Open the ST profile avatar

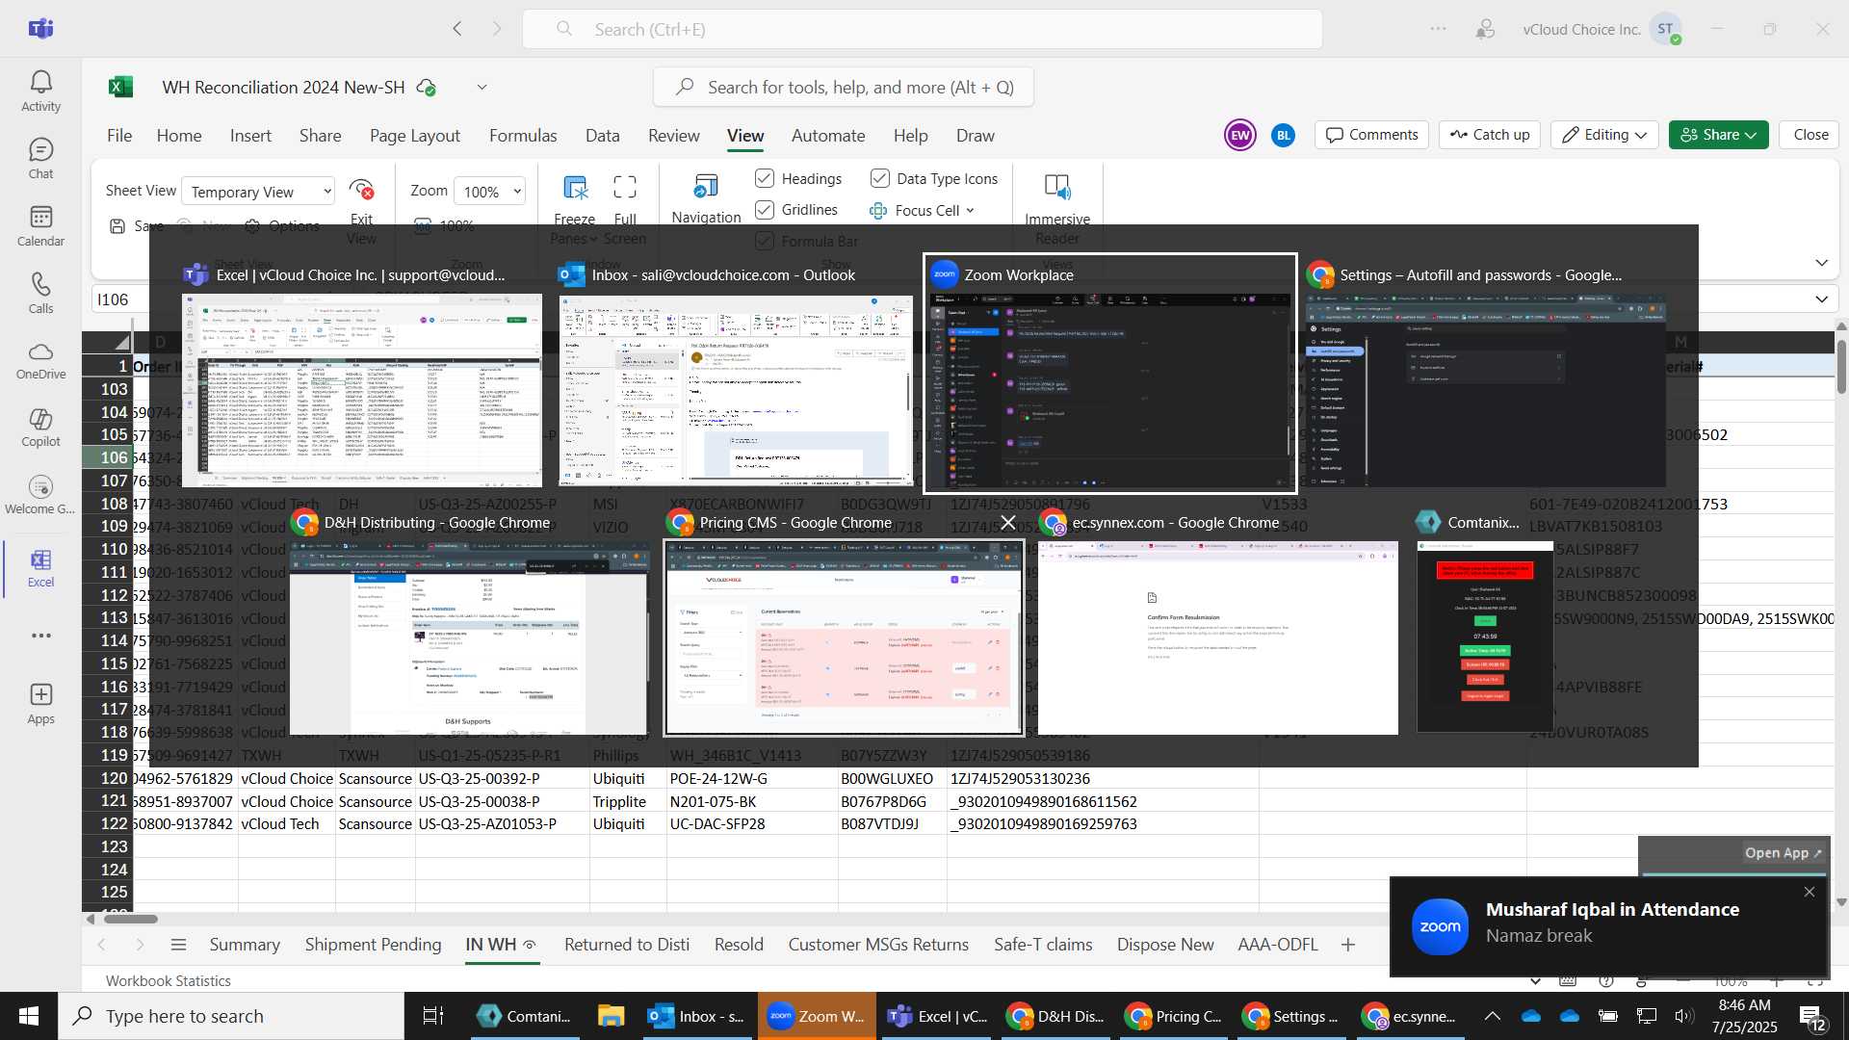click(x=1666, y=29)
